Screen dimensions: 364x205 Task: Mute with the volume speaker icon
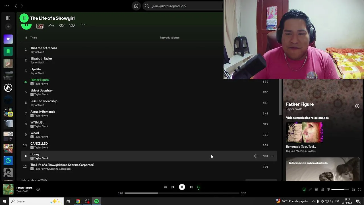(328, 189)
